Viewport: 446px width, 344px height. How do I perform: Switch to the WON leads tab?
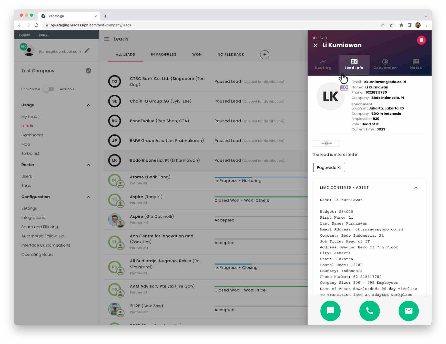tap(197, 54)
